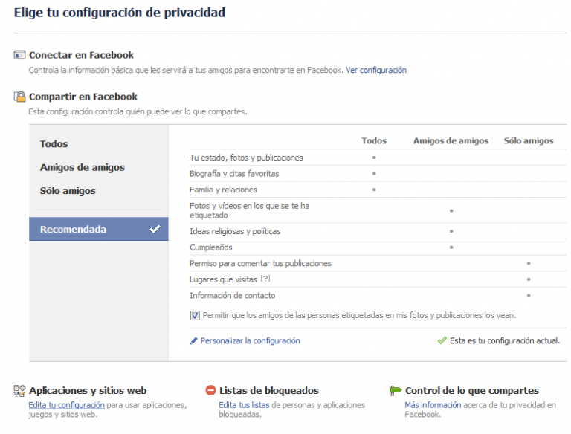The width and height of the screenshot is (571, 434).
Task: Click the Listas de bloqueados heading
Action: [x=268, y=391]
